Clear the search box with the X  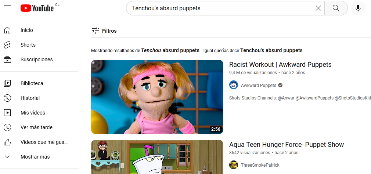click(x=318, y=8)
